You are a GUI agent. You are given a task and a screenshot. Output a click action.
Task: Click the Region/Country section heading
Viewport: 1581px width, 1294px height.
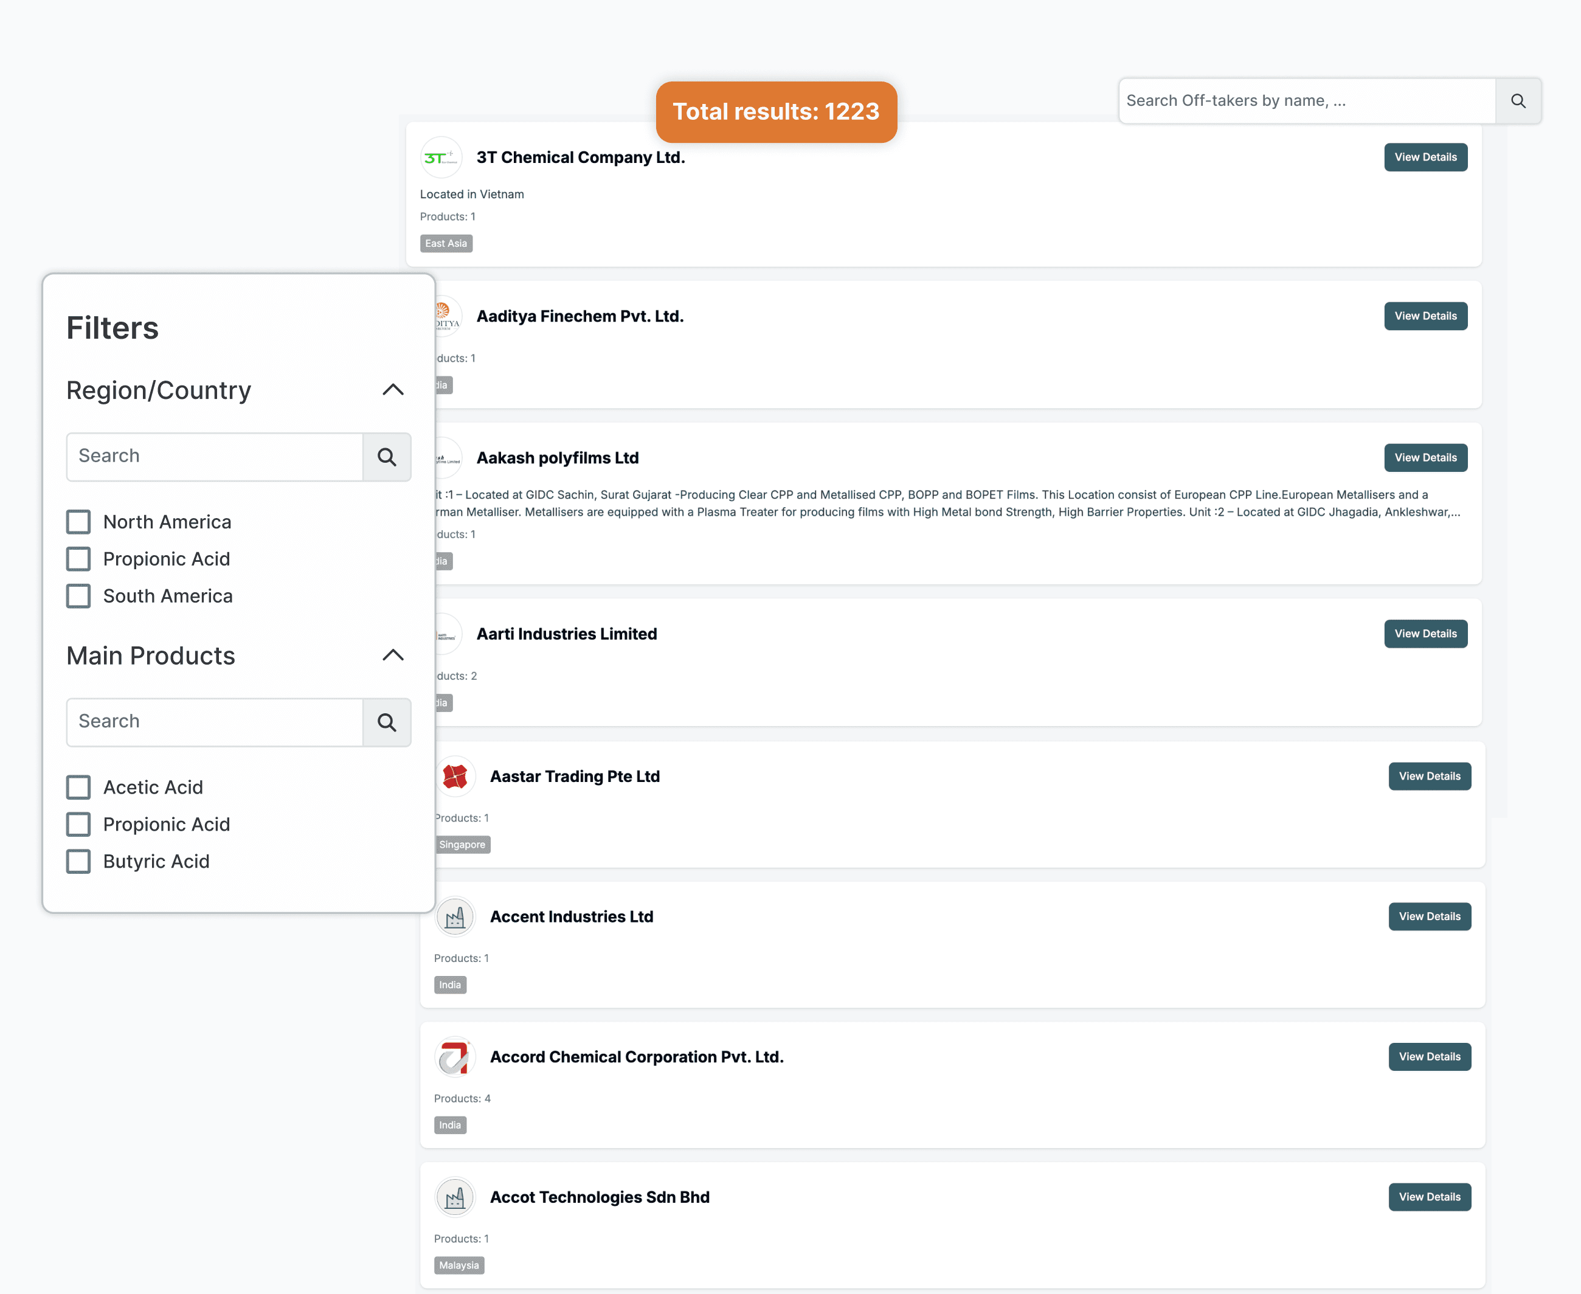(x=159, y=390)
